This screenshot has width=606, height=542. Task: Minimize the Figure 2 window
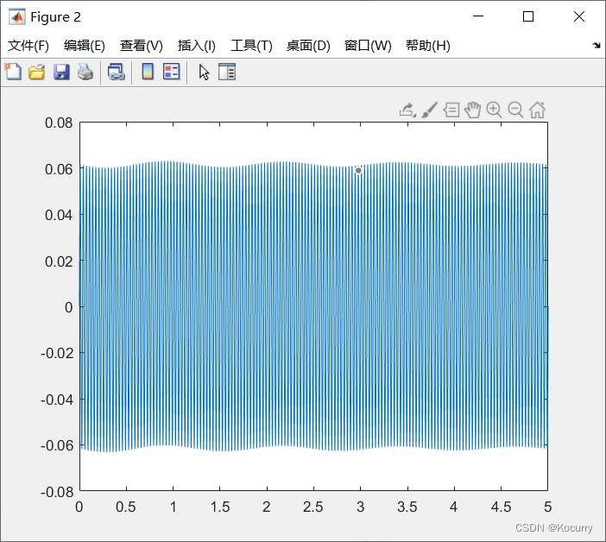478,16
